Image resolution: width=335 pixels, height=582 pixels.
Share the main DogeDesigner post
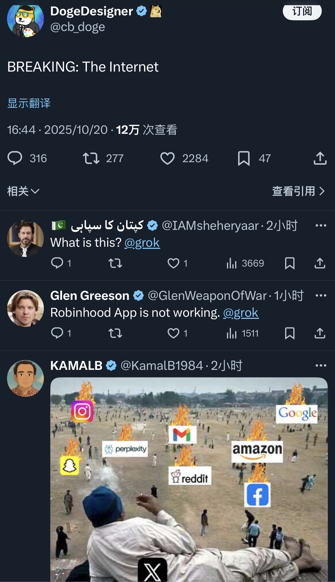coord(320,158)
